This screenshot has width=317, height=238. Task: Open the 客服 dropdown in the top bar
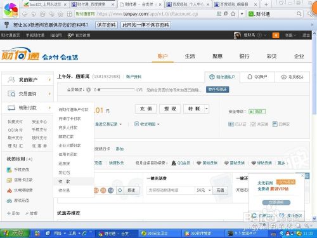290,35
